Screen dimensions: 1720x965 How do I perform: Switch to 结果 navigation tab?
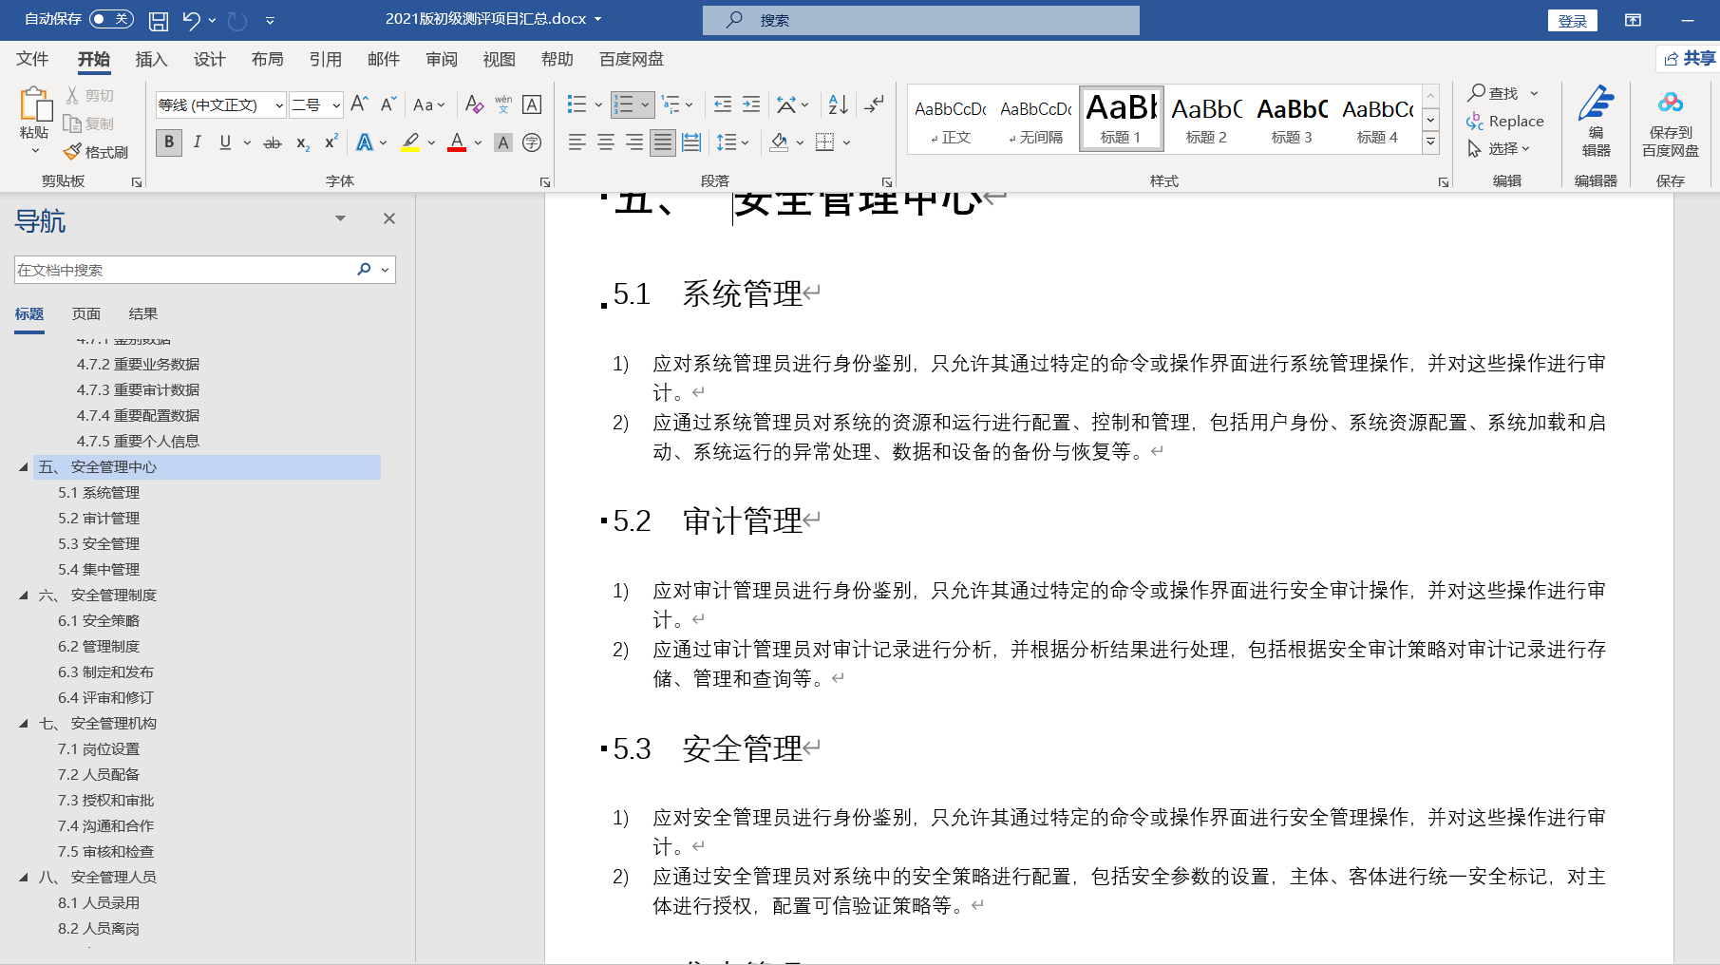coord(143,313)
